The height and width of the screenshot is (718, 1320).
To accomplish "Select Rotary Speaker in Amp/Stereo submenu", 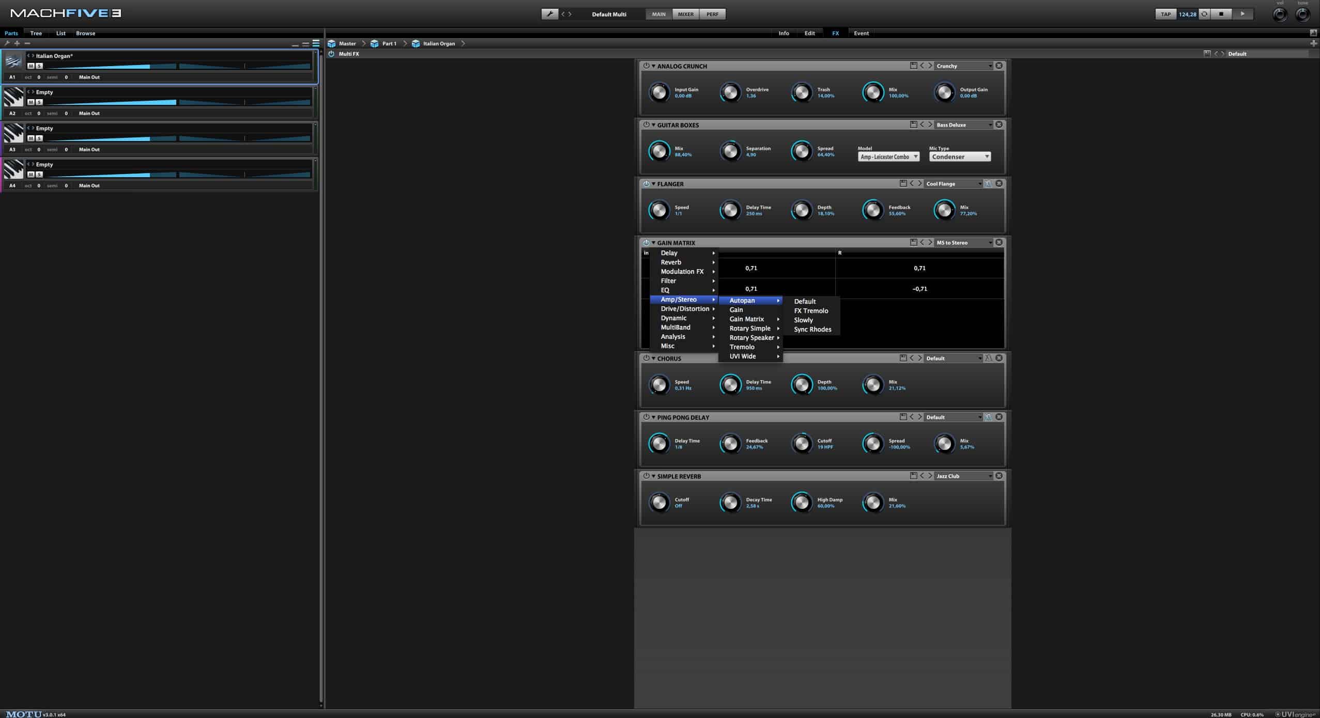I will coord(751,337).
